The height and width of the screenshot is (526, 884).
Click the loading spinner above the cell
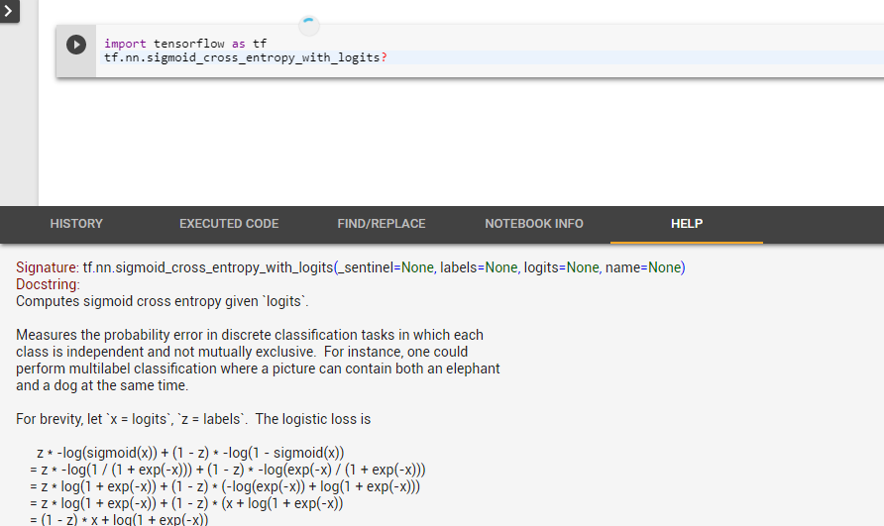pos(309,26)
